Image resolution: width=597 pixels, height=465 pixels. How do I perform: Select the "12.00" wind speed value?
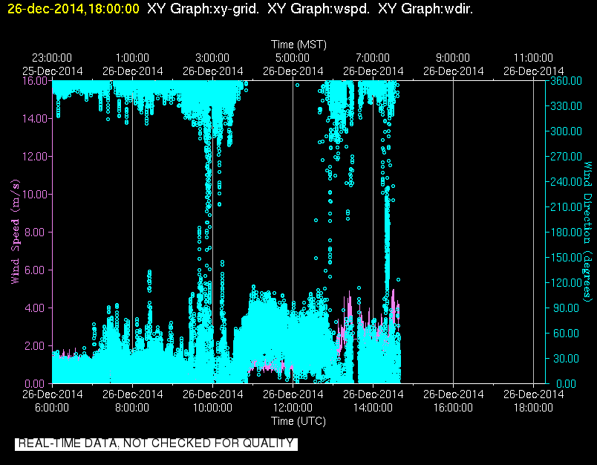coord(35,157)
